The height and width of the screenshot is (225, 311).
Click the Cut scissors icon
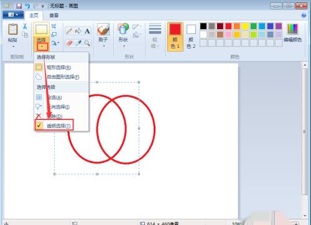coord(25,26)
